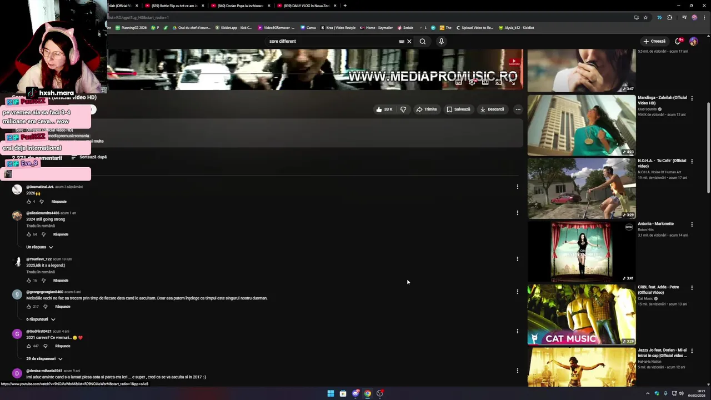Screen dimensions: 711x400
Task: Open taskbar volume control
Action: tap(682, 393)
